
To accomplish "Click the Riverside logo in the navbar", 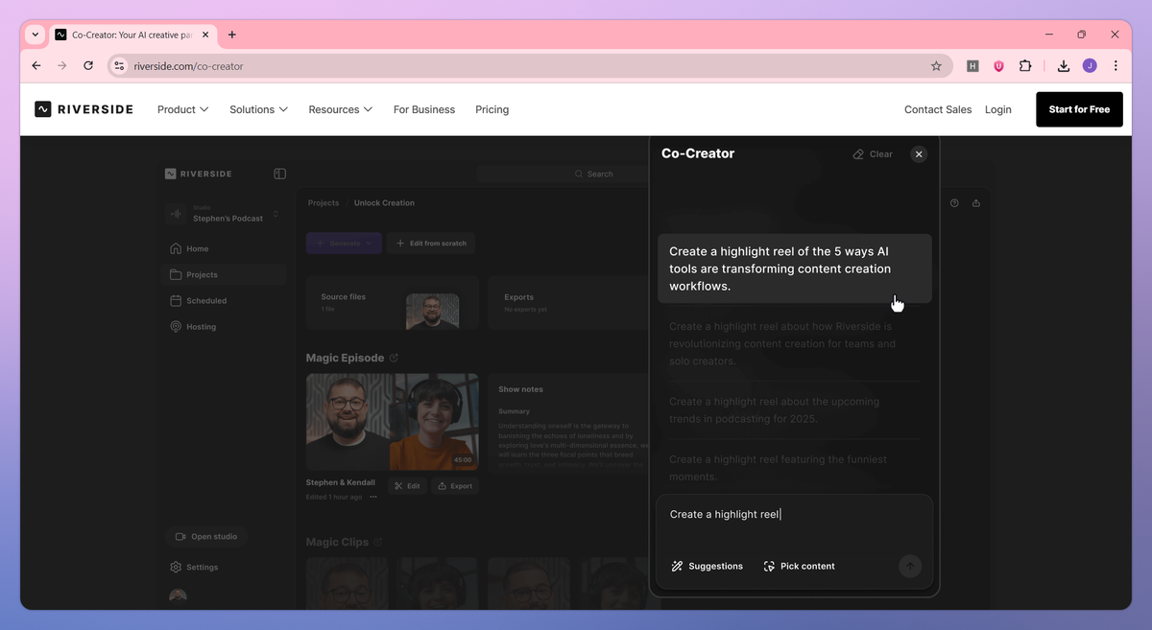I will coord(84,109).
